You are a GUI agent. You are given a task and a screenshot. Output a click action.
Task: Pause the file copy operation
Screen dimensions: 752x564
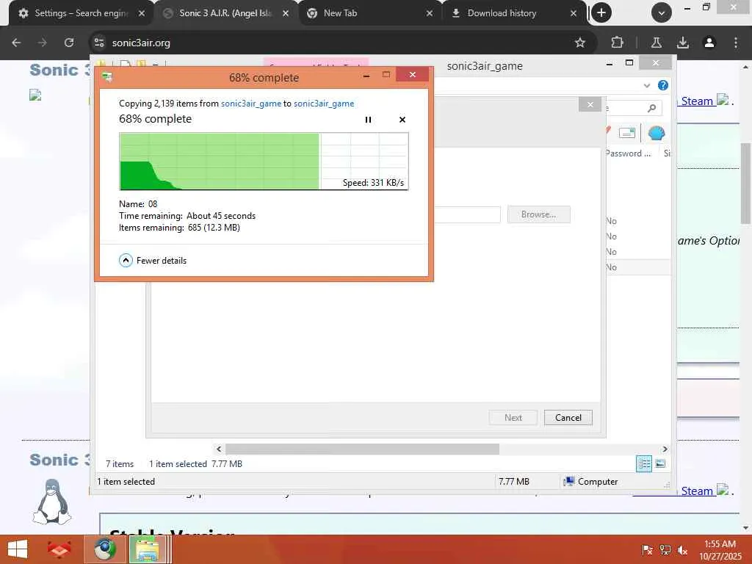[x=368, y=120]
